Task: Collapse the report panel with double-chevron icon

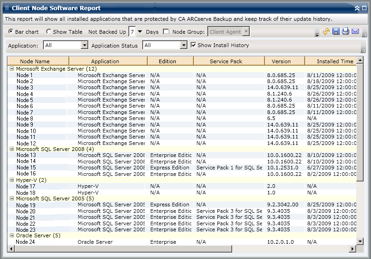Action: 357,8
